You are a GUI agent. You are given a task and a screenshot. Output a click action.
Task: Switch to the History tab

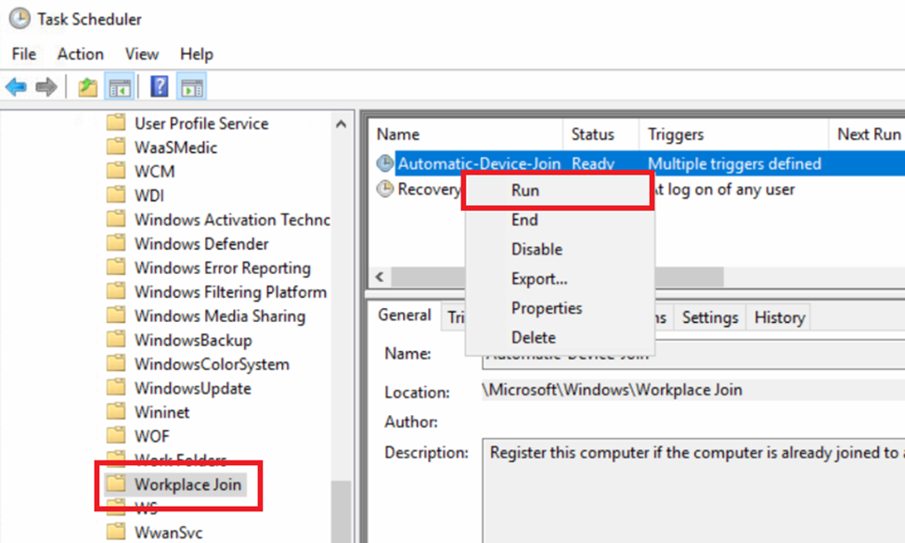coord(779,317)
